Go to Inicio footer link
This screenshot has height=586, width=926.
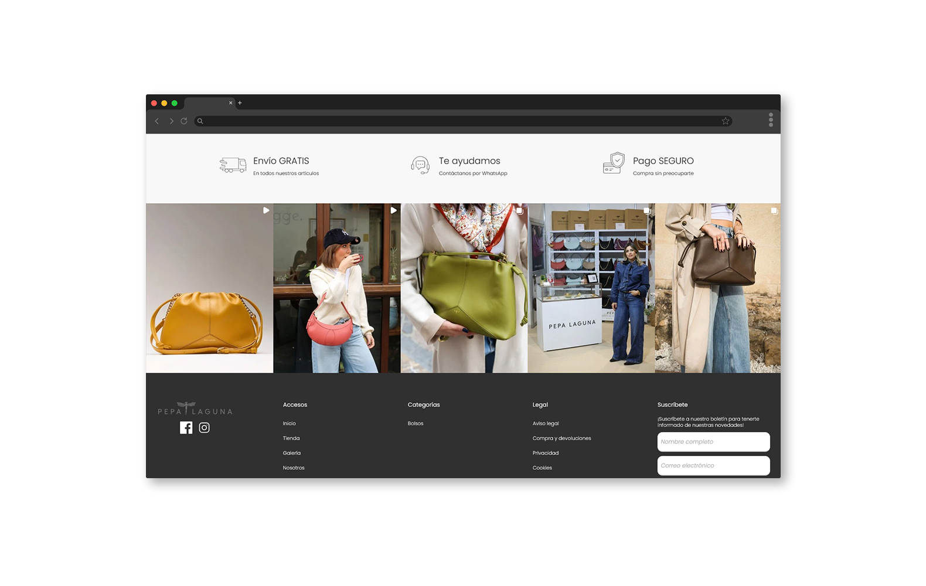pyautogui.click(x=289, y=424)
